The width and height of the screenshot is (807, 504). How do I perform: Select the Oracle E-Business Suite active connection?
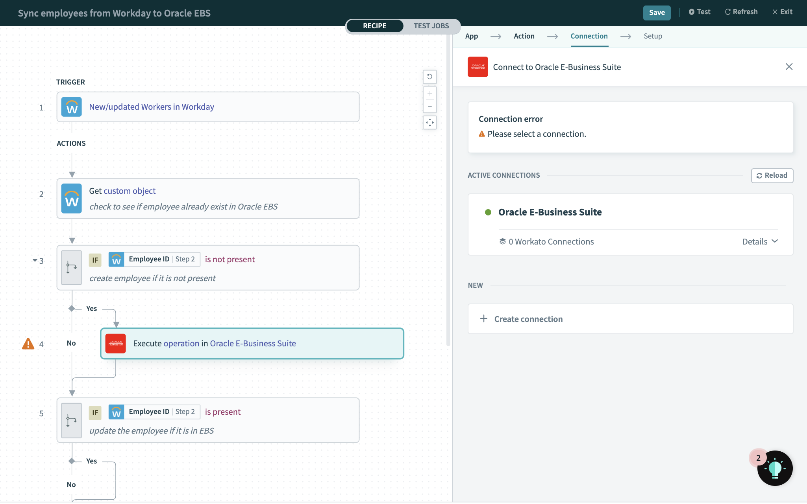[550, 212]
